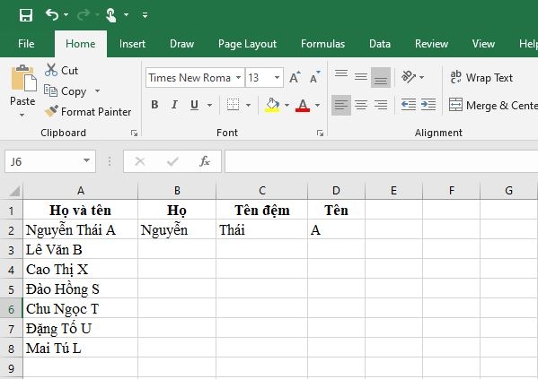Toggle Italic formatting
This screenshot has height=379, width=538.
174,105
